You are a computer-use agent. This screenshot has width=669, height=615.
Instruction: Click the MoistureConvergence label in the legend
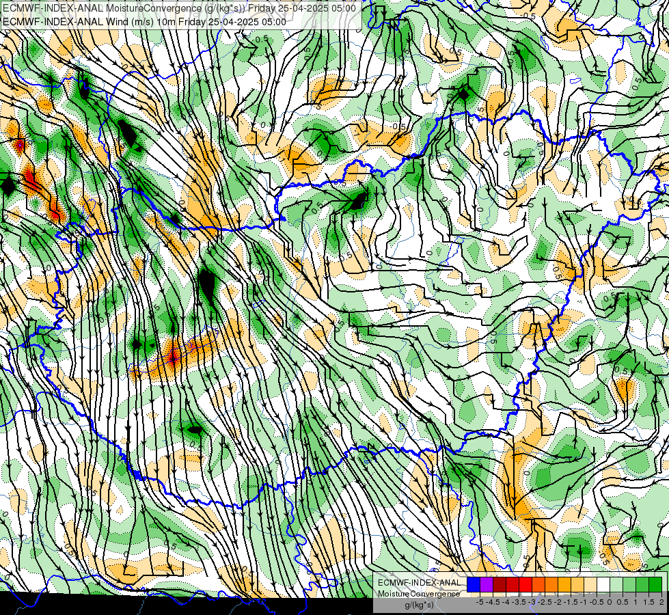[419, 594]
